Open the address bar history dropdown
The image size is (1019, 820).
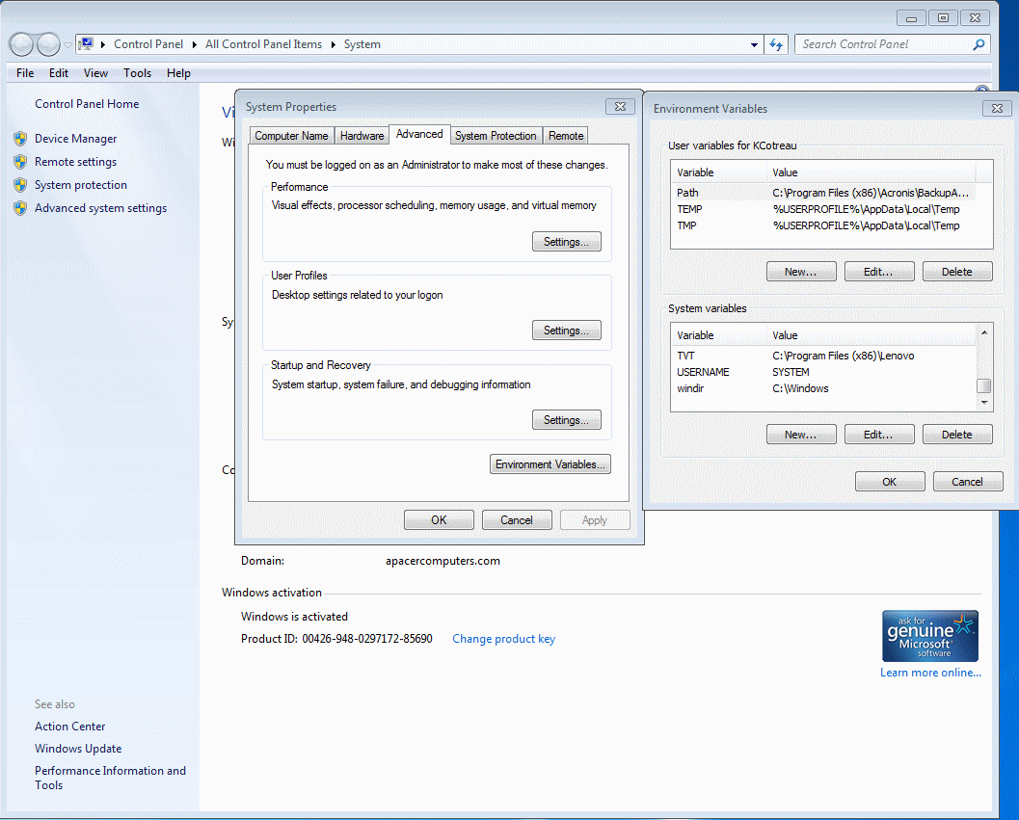tap(754, 43)
